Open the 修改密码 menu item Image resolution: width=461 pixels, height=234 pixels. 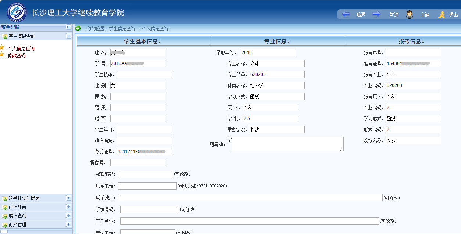pyautogui.click(x=17, y=55)
